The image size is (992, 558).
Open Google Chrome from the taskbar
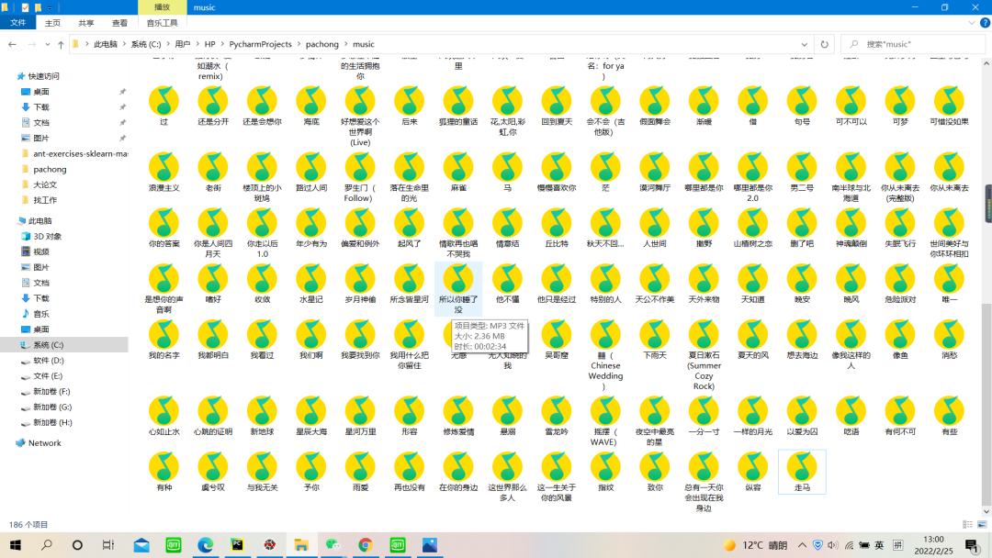pos(365,545)
